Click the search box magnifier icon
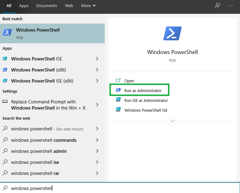Viewport: 240px width, 193px height. 5,188
